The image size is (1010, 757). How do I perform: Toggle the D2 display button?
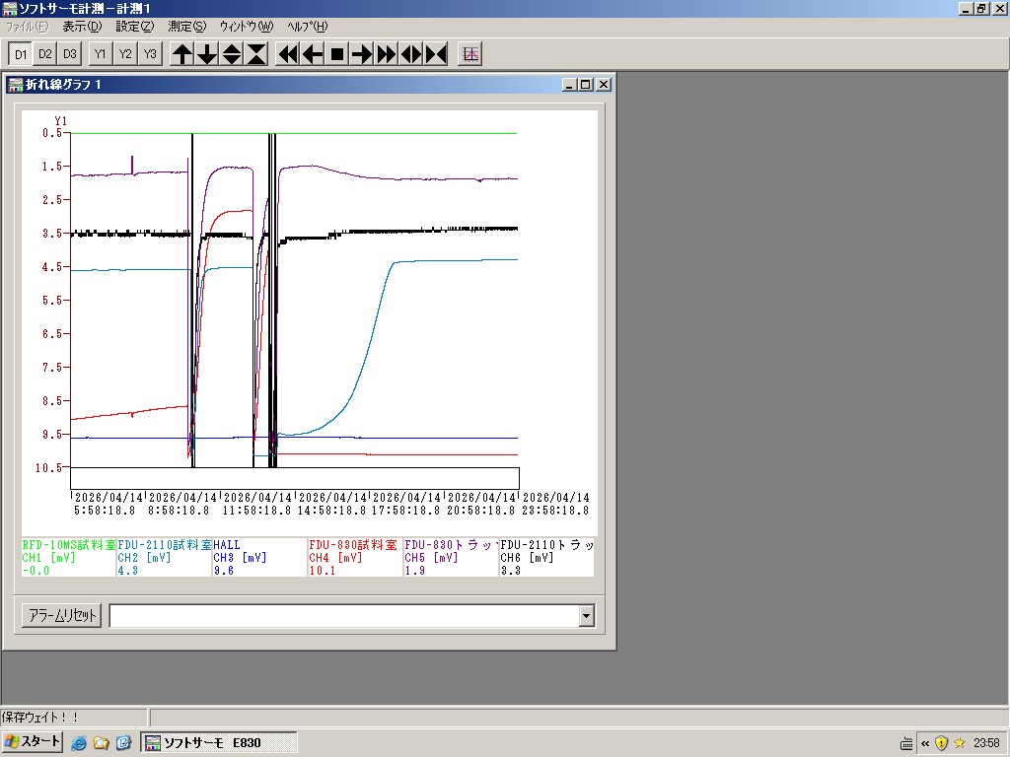pyautogui.click(x=45, y=54)
